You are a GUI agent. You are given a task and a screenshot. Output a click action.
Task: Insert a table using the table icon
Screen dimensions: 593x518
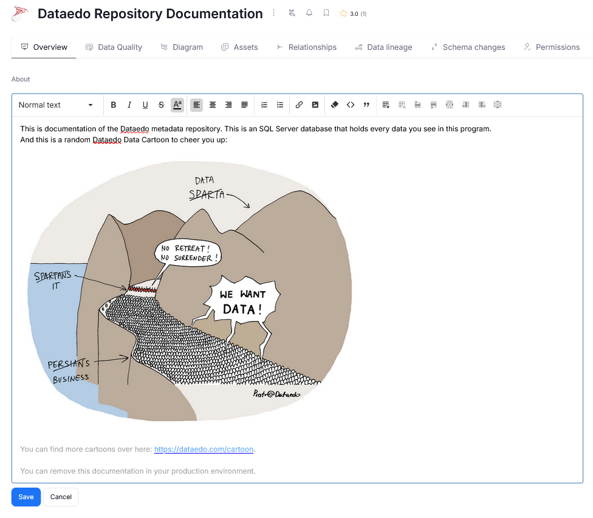[386, 105]
